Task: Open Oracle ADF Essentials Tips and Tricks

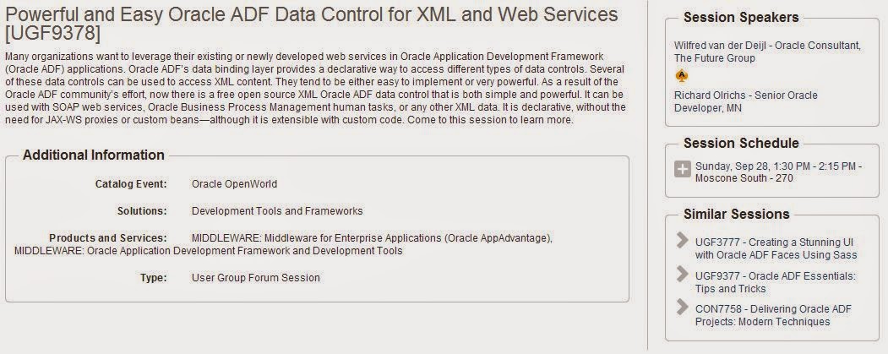Action: [775, 281]
